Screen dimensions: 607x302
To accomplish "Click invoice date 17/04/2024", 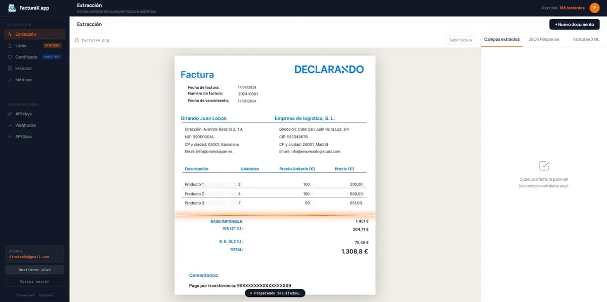I will click(x=247, y=87).
